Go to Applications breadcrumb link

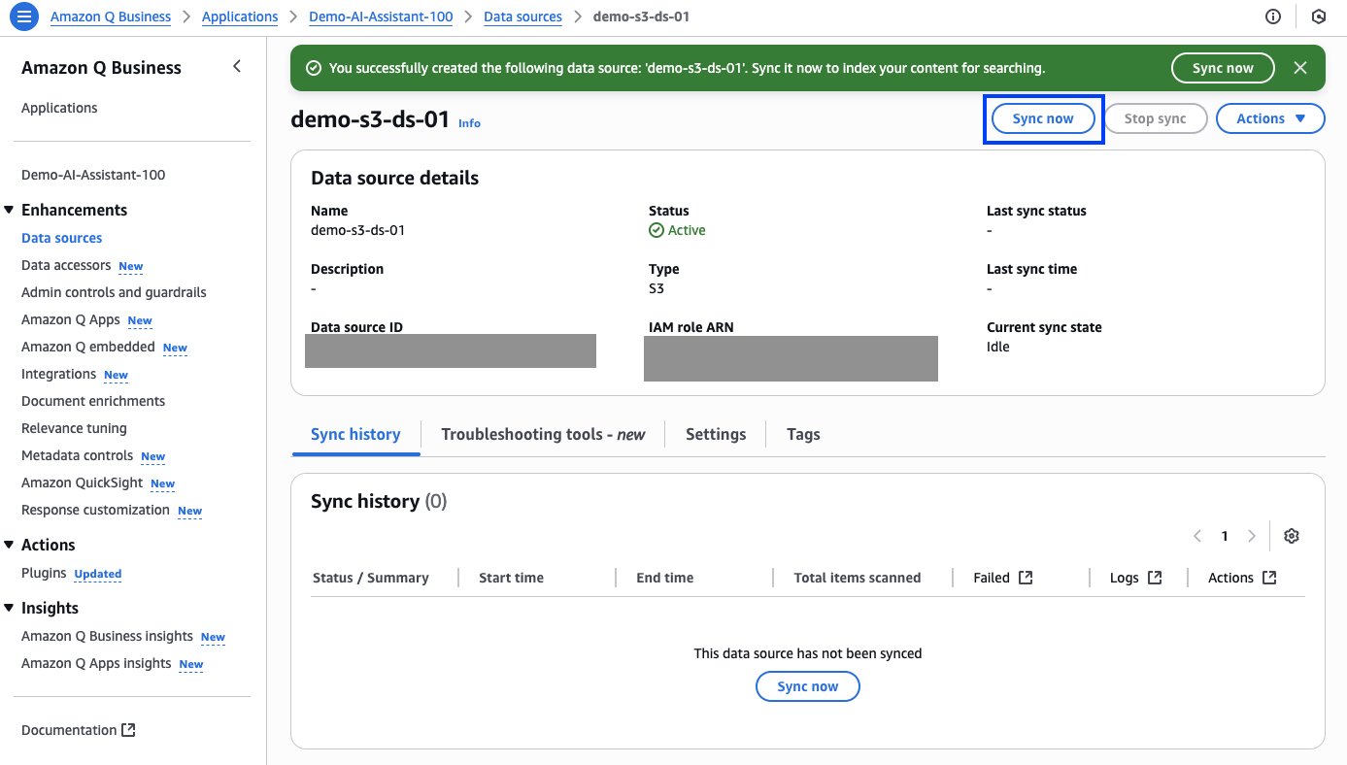click(240, 17)
